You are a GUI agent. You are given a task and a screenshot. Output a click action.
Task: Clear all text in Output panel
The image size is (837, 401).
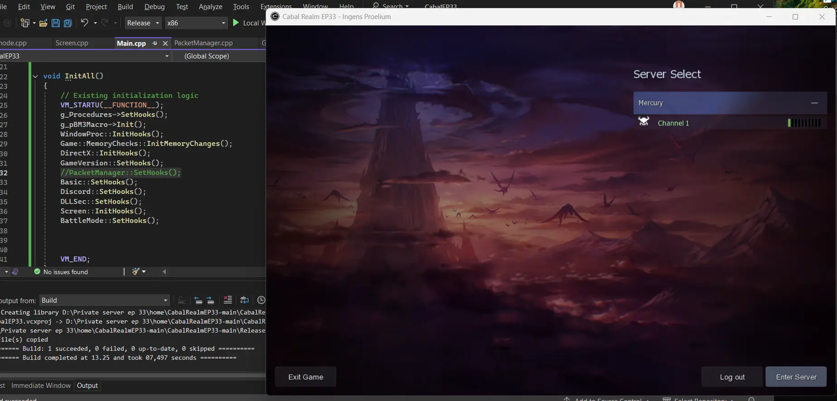point(228,300)
